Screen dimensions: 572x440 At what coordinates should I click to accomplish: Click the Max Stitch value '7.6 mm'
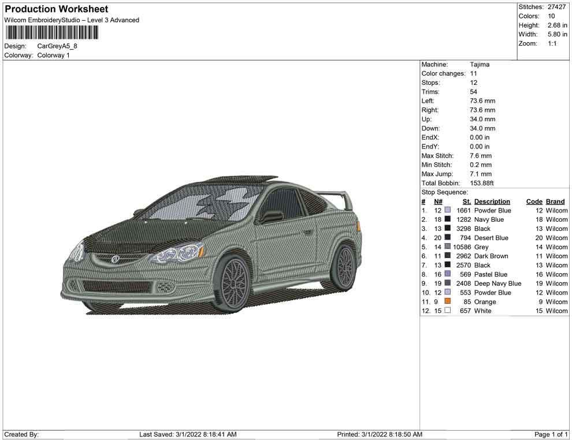click(481, 156)
